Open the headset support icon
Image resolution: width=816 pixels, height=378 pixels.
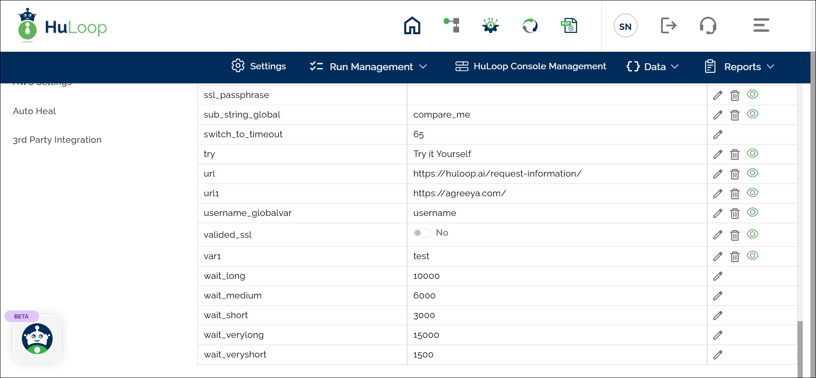708,26
